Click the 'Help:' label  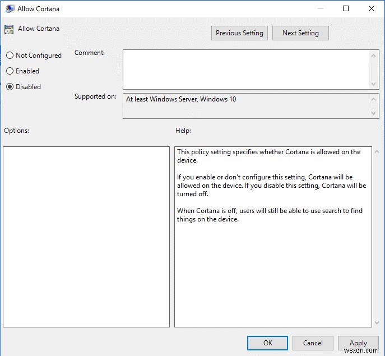point(183,131)
